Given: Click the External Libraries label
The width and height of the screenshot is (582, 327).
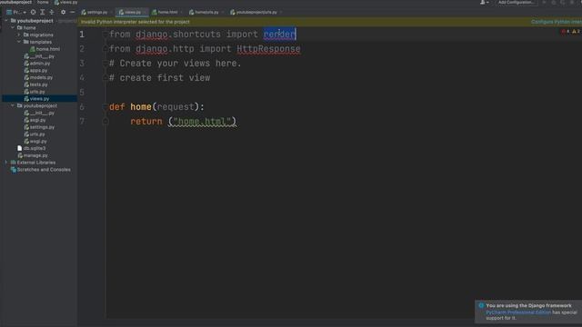Looking at the screenshot, I should point(36,163).
